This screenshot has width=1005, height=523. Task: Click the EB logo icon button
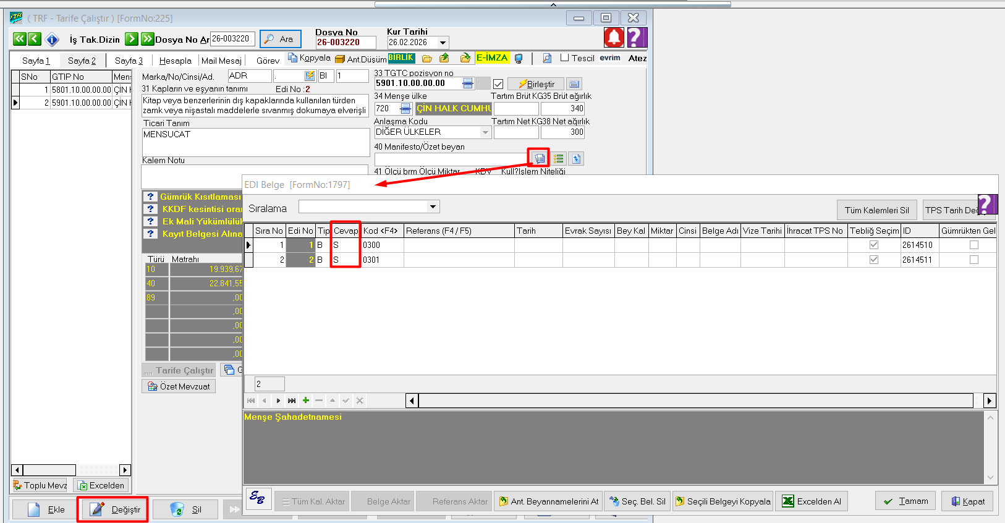tap(258, 498)
